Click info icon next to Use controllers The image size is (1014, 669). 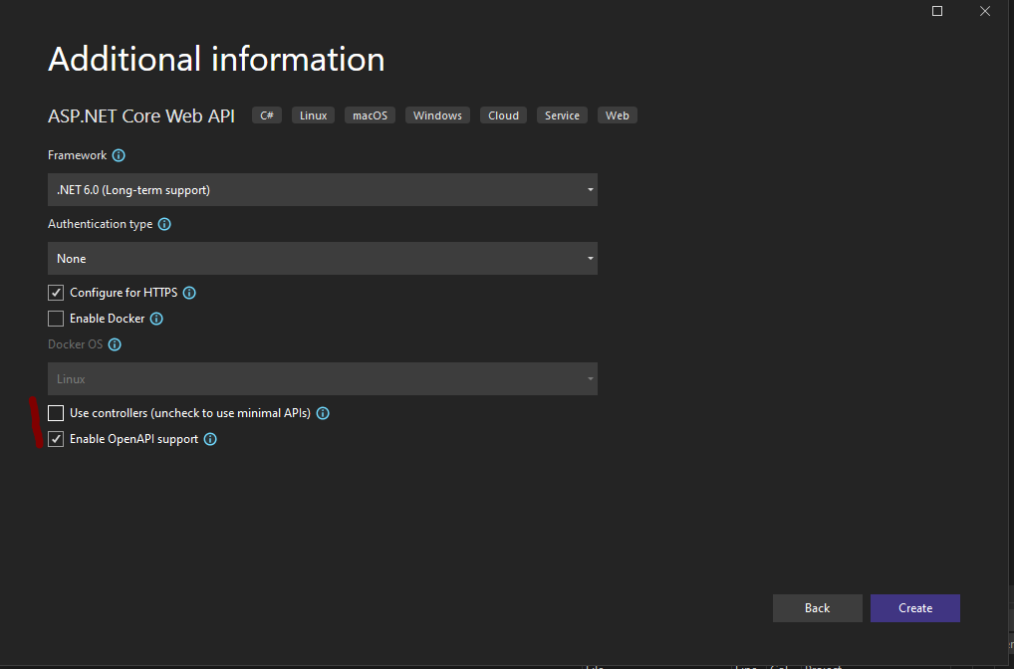(x=323, y=413)
